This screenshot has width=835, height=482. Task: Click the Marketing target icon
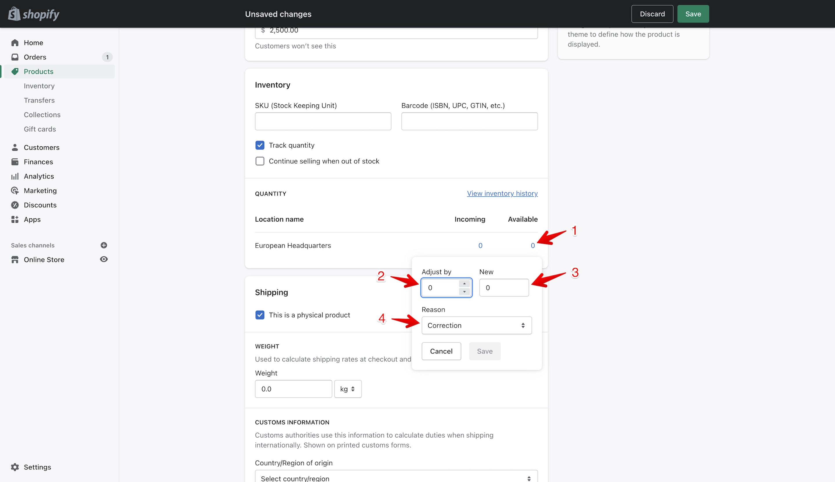click(15, 191)
